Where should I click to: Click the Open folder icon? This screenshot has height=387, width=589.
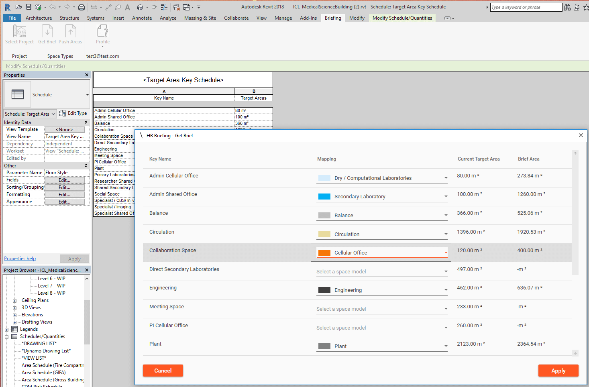(x=18, y=7)
